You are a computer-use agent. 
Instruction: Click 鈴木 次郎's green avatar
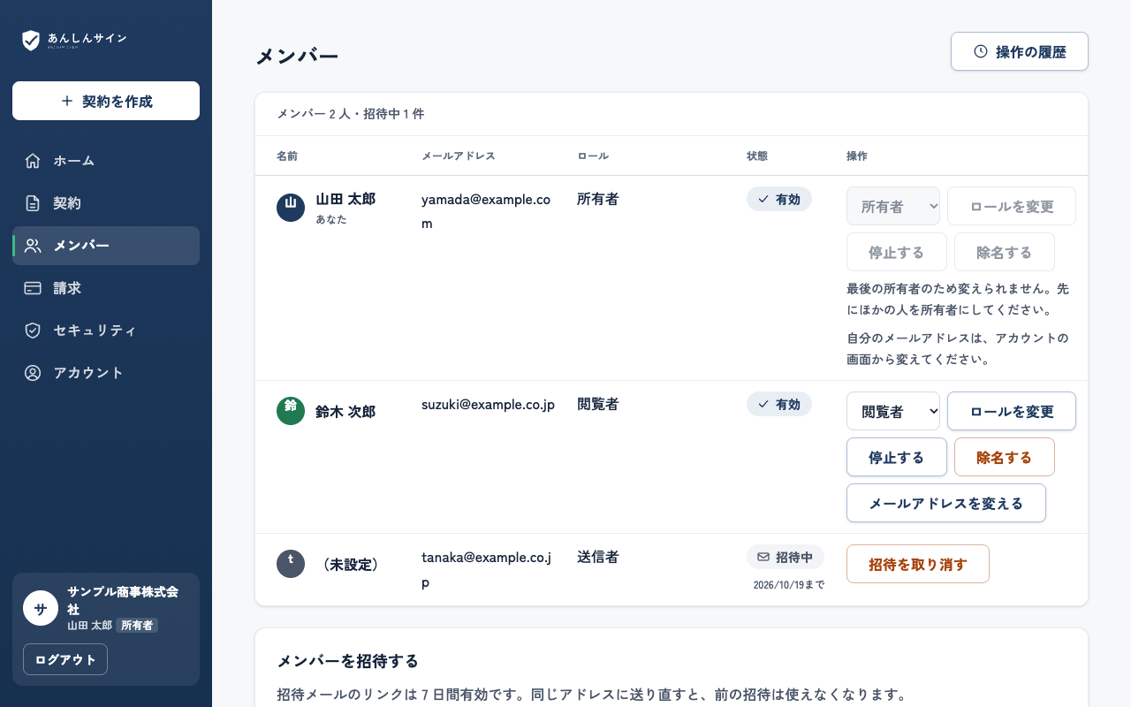(x=291, y=411)
